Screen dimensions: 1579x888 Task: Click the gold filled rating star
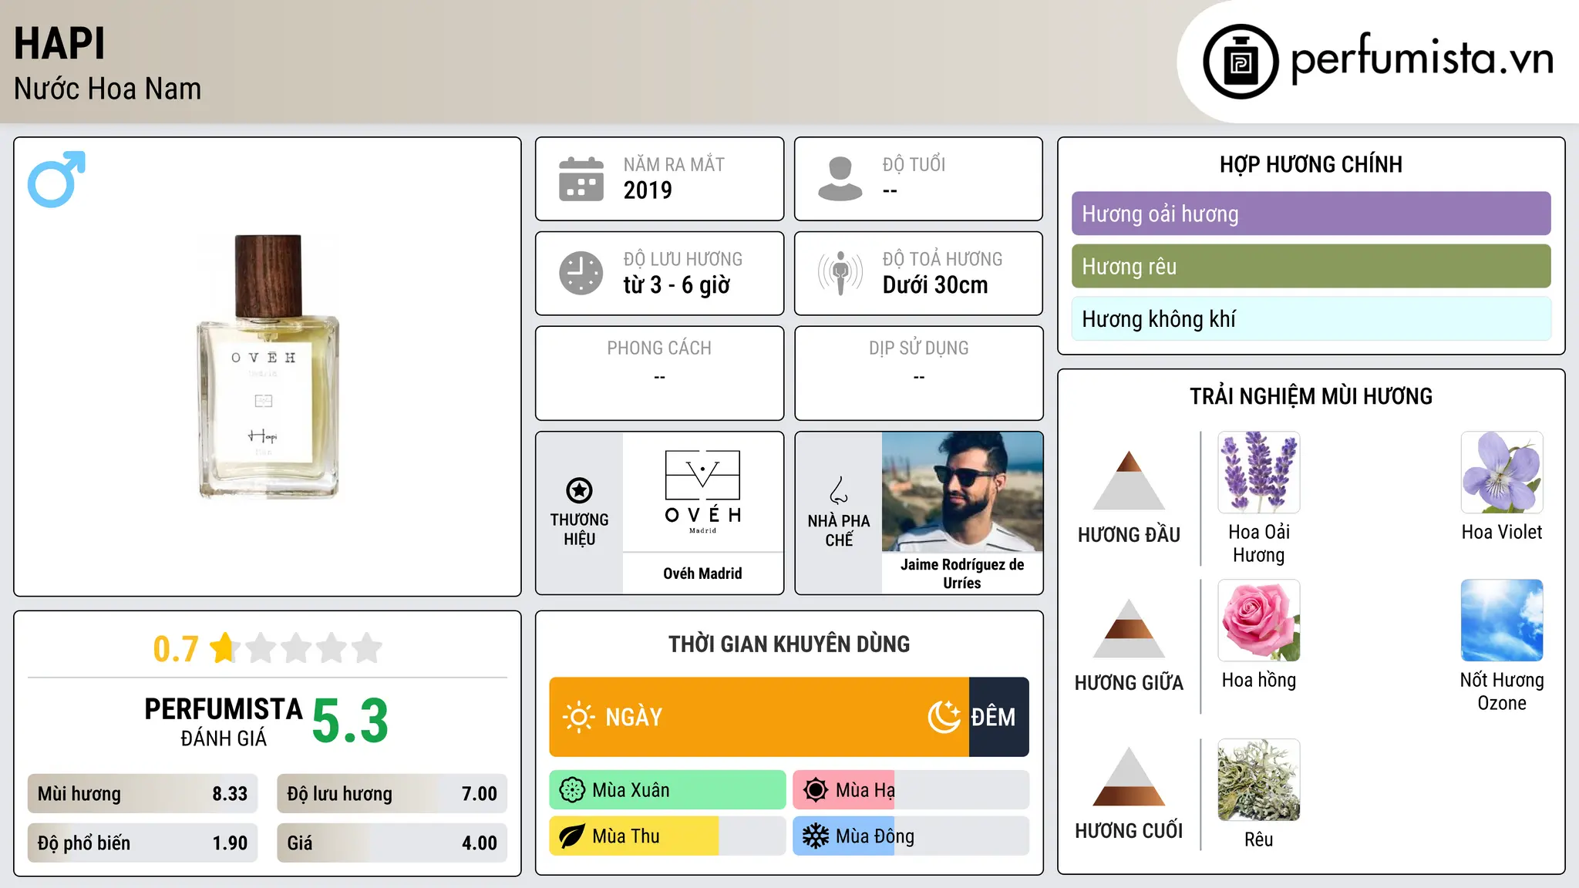click(224, 647)
